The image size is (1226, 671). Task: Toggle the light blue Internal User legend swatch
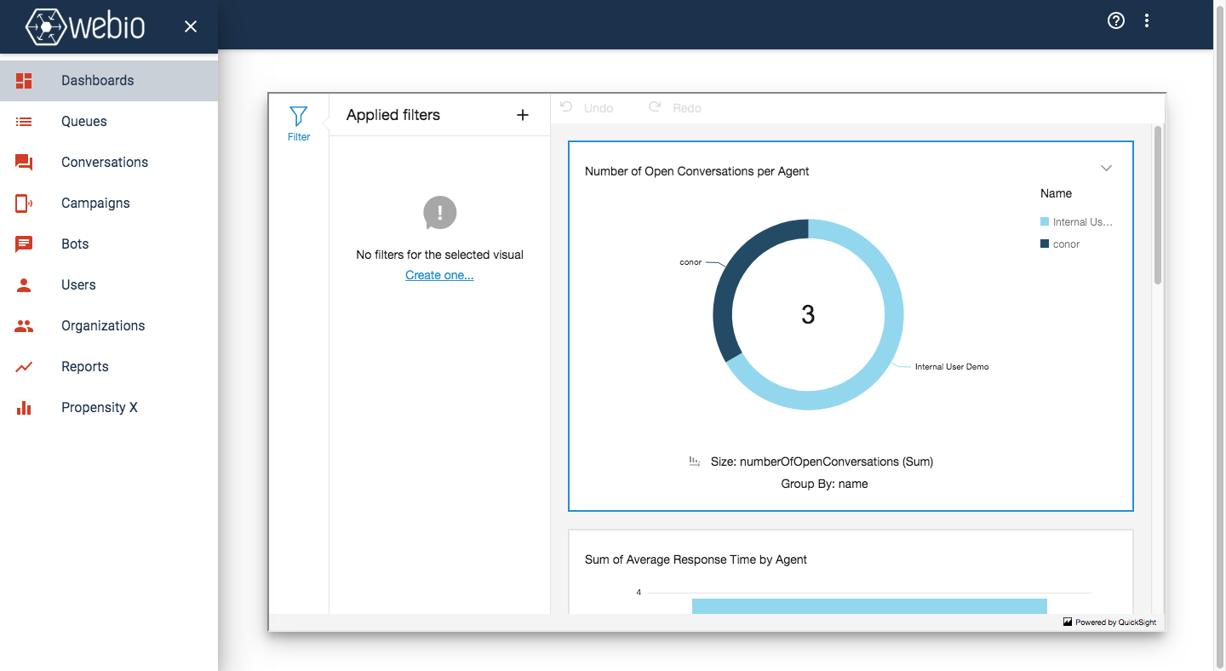point(1045,221)
